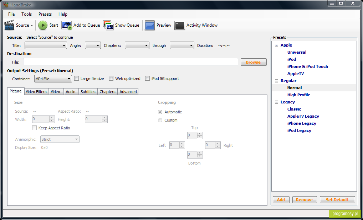The height and width of the screenshot is (220, 363).
Task: Open the Activity Window terminal icon
Action: point(179,25)
